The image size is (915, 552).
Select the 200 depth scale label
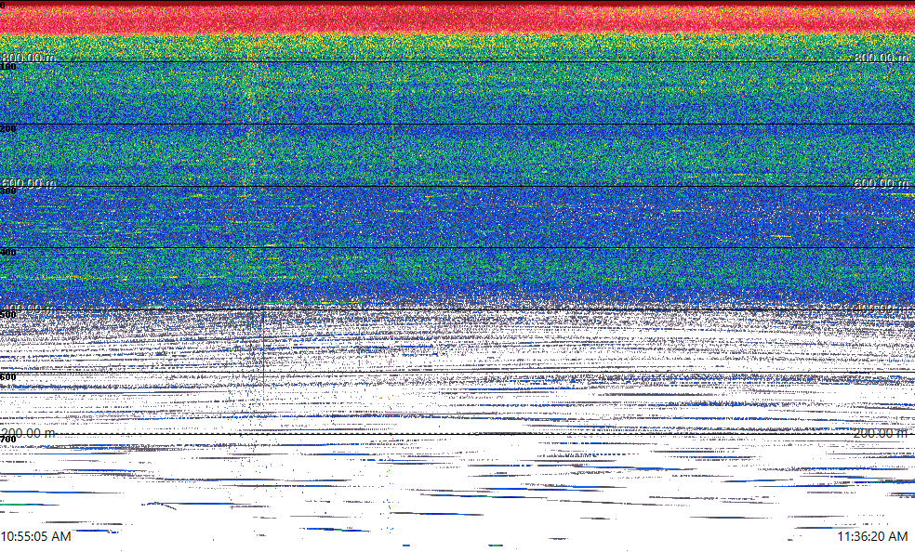[8, 129]
